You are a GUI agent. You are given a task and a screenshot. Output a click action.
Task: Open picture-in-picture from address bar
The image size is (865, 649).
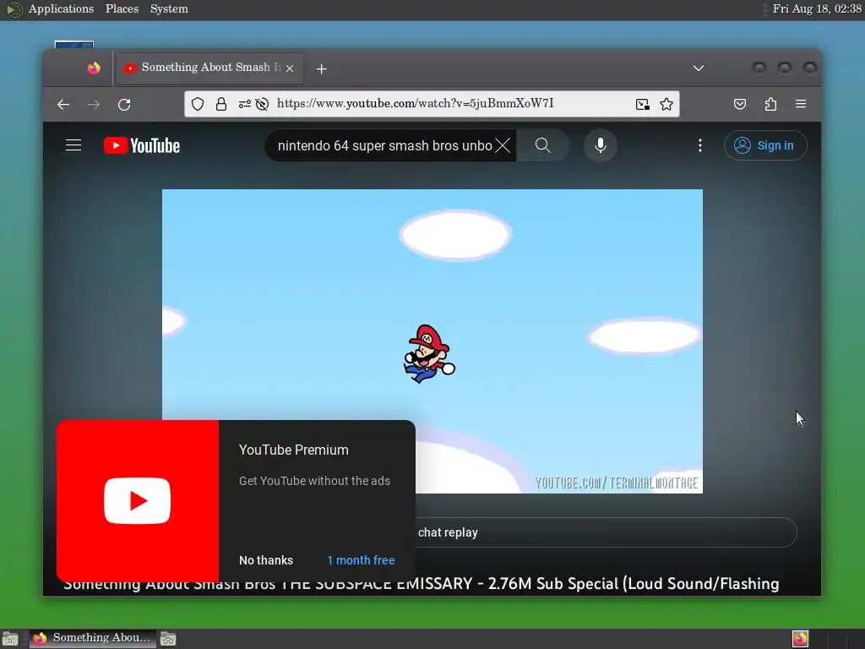tap(642, 104)
